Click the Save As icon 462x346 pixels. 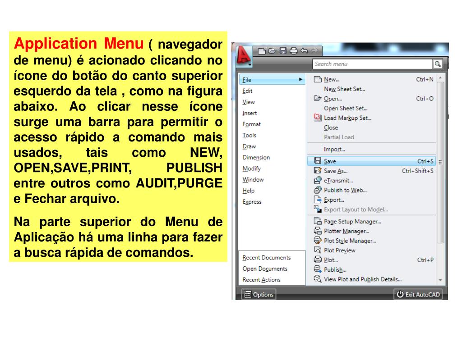coord(318,171)
